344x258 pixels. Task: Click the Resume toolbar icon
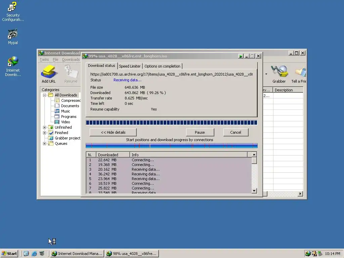coord(71,74)
